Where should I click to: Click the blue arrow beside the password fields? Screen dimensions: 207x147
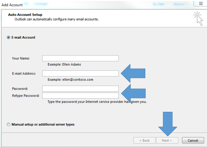[133, 93]
